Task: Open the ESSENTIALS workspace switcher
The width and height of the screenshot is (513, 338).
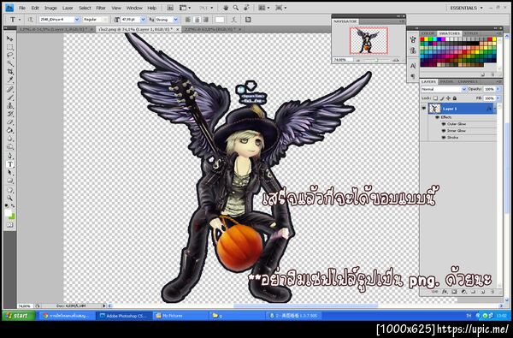Action: pyautogui.click(x=466, y=8)
